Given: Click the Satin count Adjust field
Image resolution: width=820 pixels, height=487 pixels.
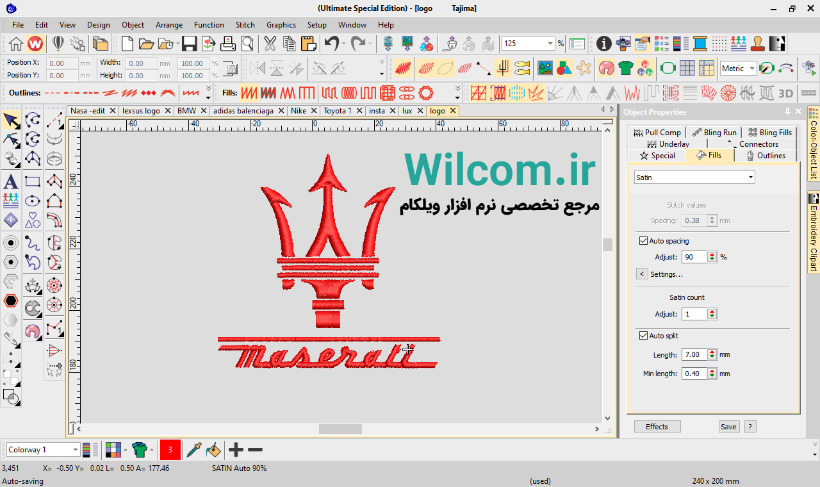Looking at the screenshot, I should [x=695, y=314].
